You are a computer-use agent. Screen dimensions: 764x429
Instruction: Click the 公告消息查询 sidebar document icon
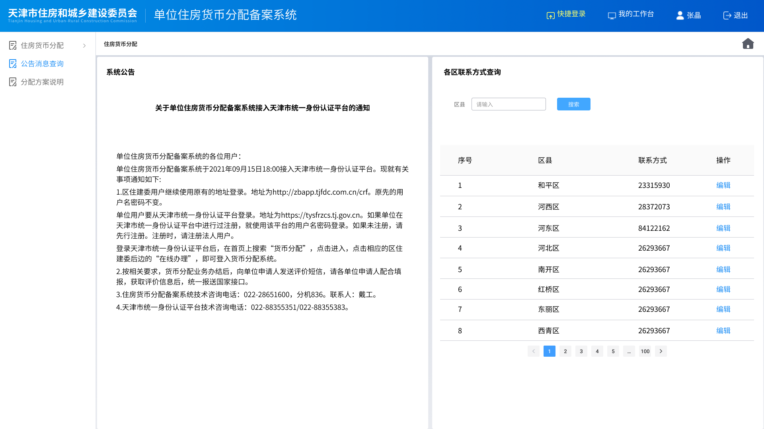coord(13,64)
